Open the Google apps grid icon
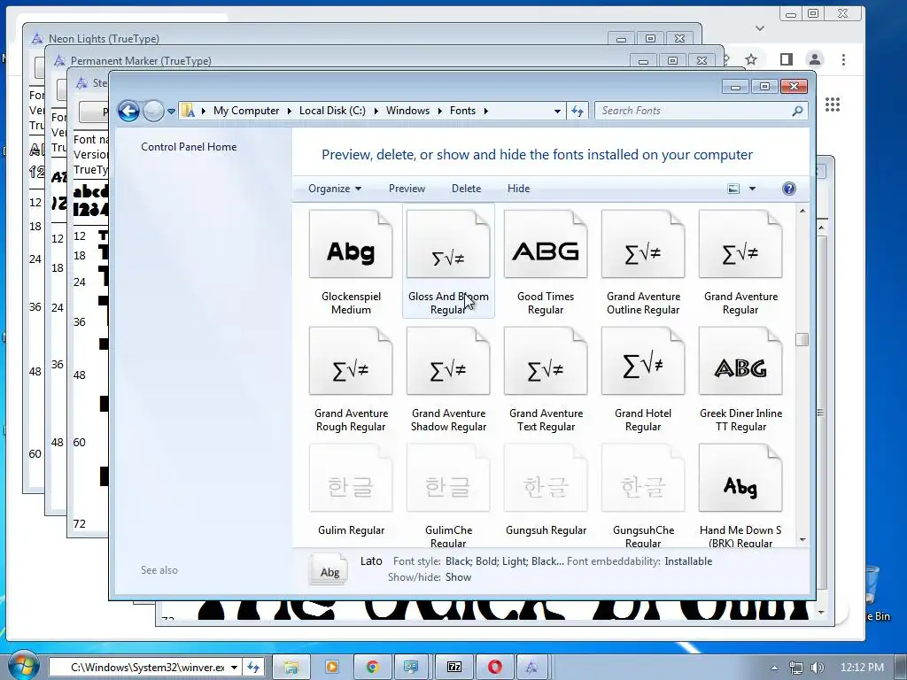The height and width of the screenshot is (680, 907). coord(833,104)
